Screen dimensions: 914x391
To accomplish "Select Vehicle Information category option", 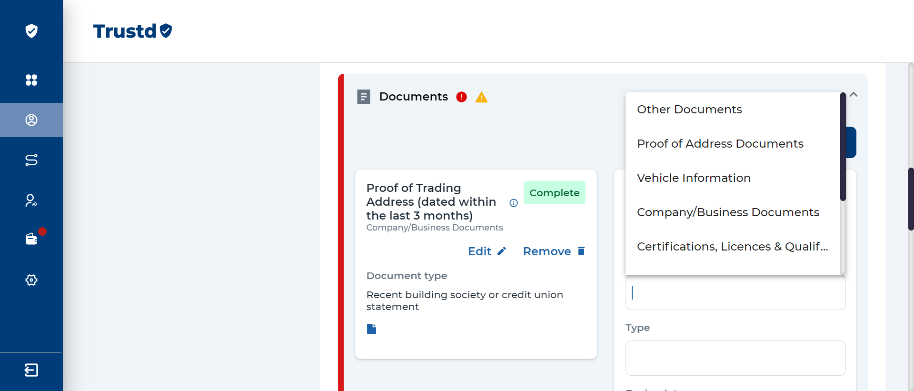I will (694, 178).
